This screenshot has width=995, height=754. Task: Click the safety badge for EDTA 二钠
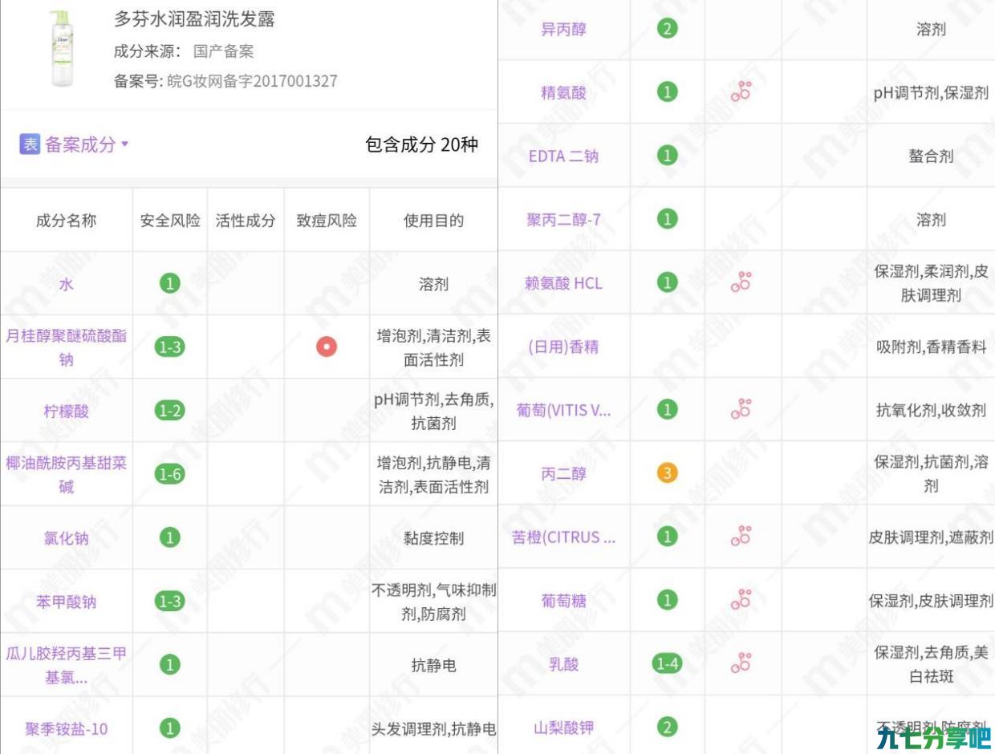tap(667, 156)
